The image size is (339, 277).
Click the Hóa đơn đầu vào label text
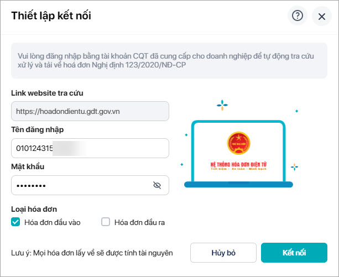point(53,222)
